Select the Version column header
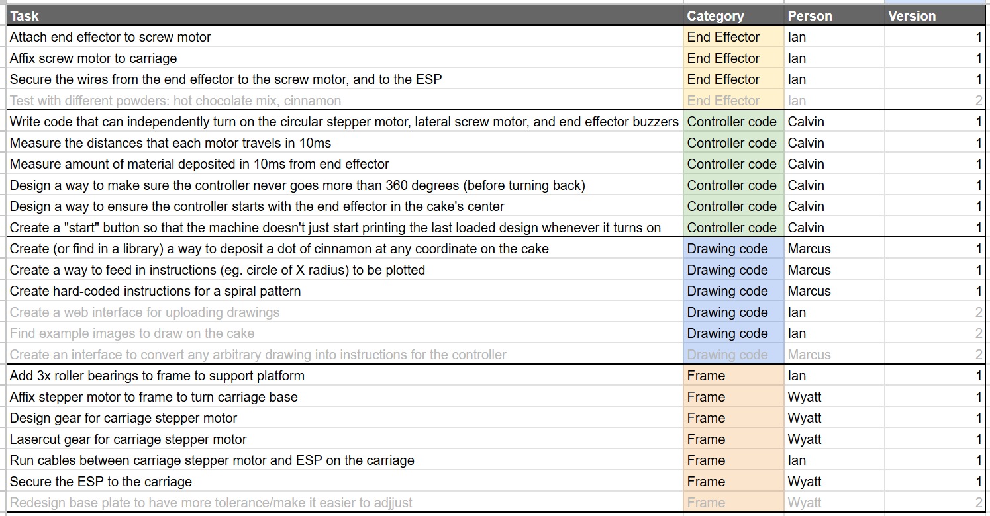 tap(934, 16)
